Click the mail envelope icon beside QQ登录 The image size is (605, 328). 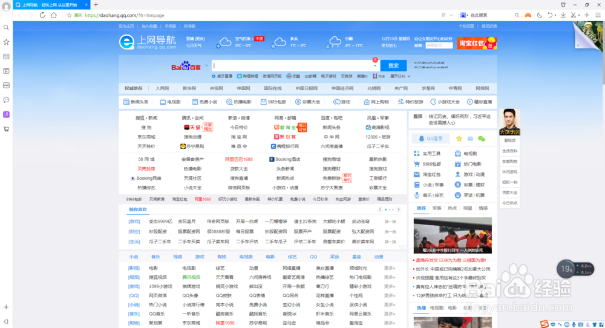click(x=470, y=139)
